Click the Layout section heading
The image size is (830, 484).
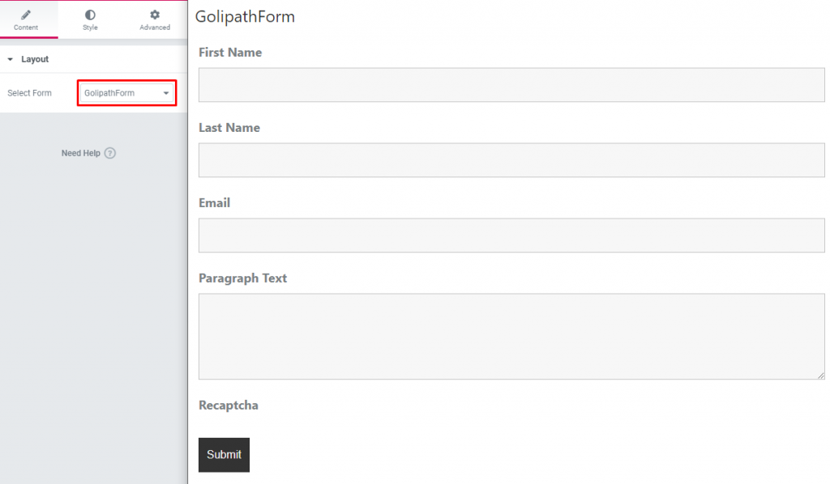point(35,59)
